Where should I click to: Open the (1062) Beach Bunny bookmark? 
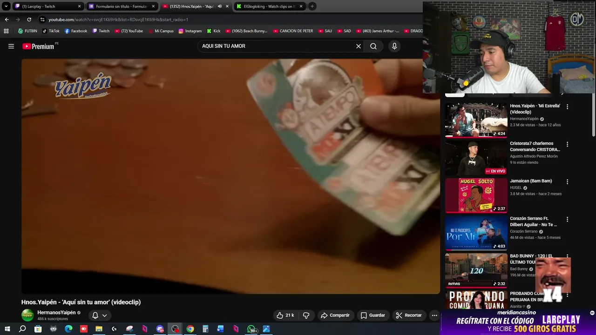[246, 31]
